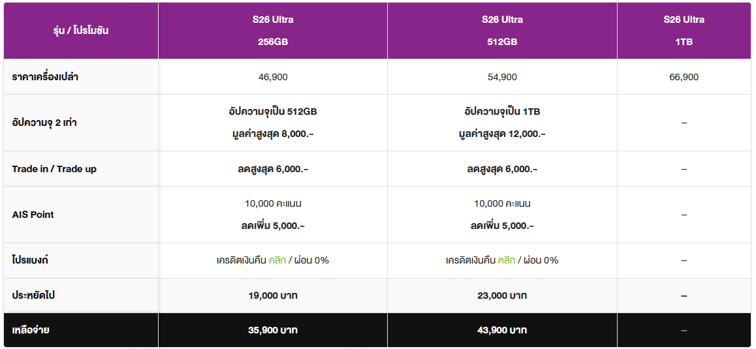Viewport: 756px width, 349px height.
Task: Select the S26 Ultra 512GB column header
Action: click(502, 31)
